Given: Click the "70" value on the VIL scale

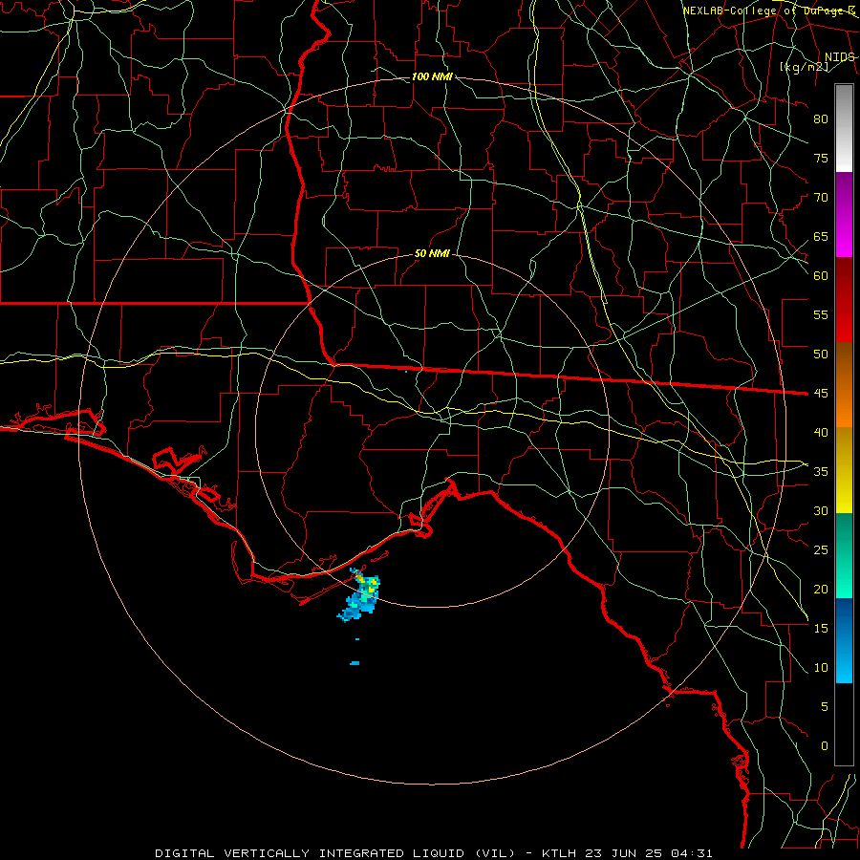Looking at the screenshot, I should coord(821,198).
